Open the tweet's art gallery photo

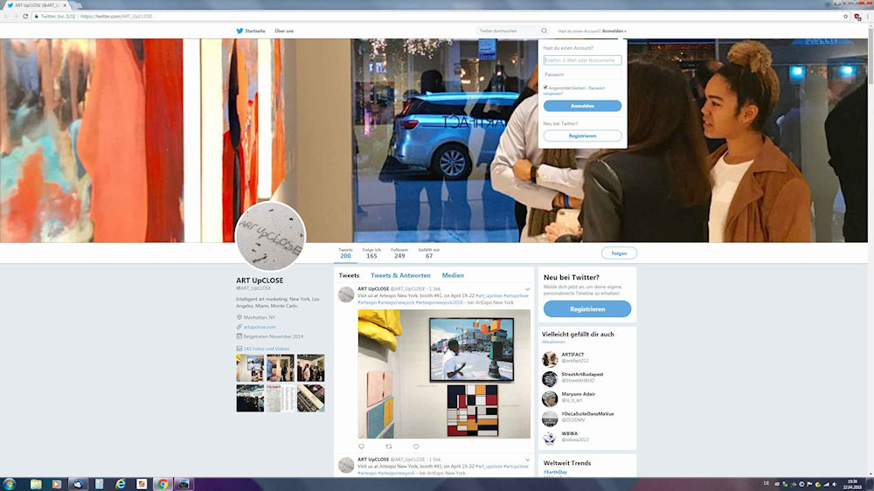click(x=444, y=373)
